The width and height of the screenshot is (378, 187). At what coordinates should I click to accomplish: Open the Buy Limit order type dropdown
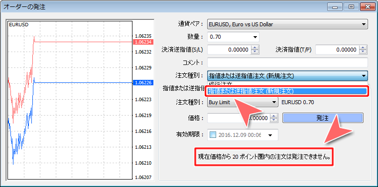[243, 102]
